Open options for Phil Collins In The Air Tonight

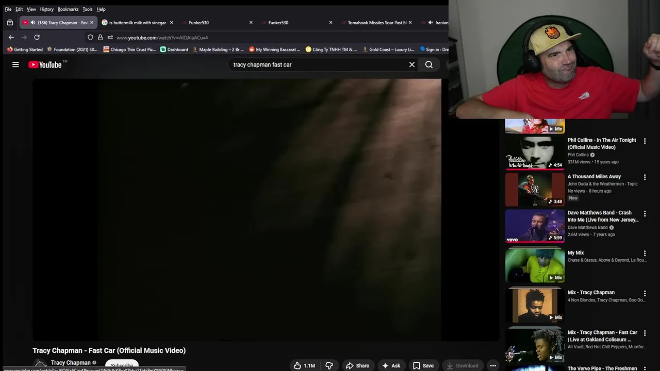[x=645, y=141]
